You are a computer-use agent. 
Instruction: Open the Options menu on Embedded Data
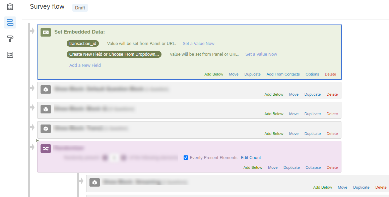[312, 74]
